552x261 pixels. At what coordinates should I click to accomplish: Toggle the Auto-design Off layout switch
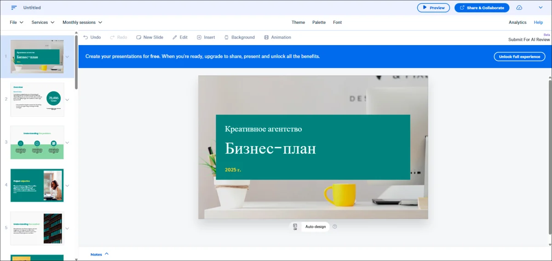coord(295,227)
